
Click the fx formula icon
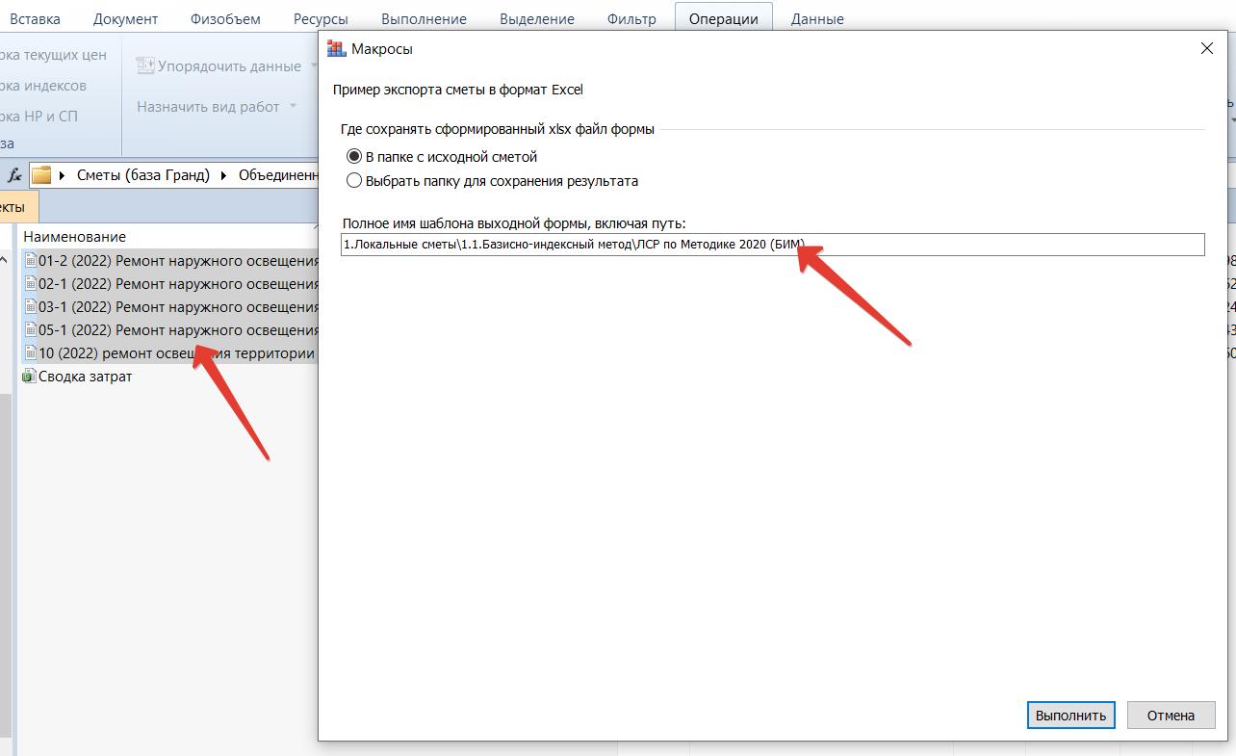[x=14, y=175]
